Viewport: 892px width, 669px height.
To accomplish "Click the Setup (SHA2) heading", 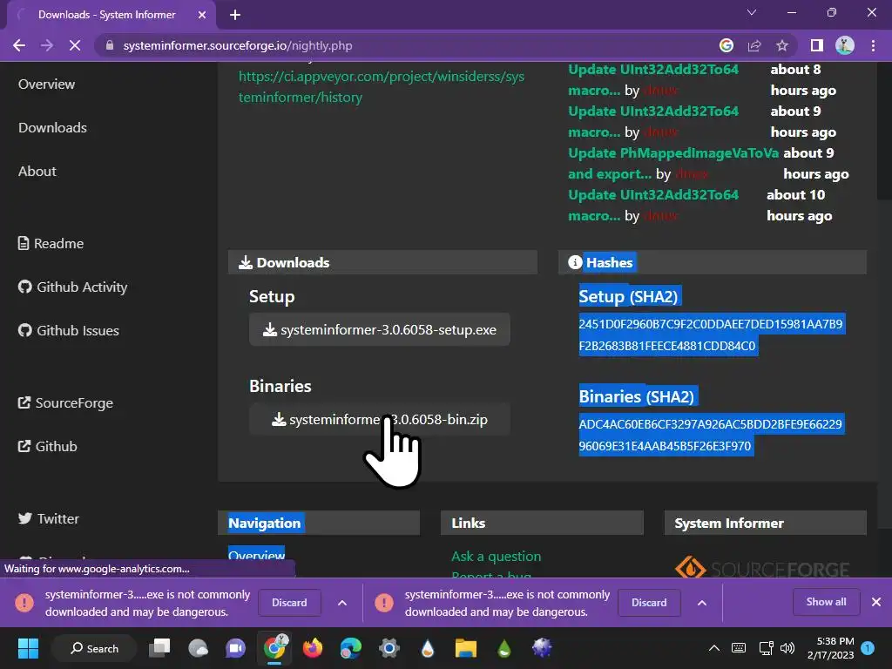I will [629, 296].
